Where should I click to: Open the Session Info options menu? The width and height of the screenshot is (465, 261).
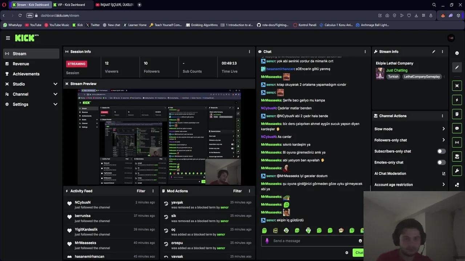click(249, 51)
